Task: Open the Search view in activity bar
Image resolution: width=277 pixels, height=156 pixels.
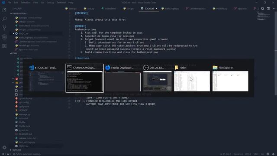Action: (4, 19)
